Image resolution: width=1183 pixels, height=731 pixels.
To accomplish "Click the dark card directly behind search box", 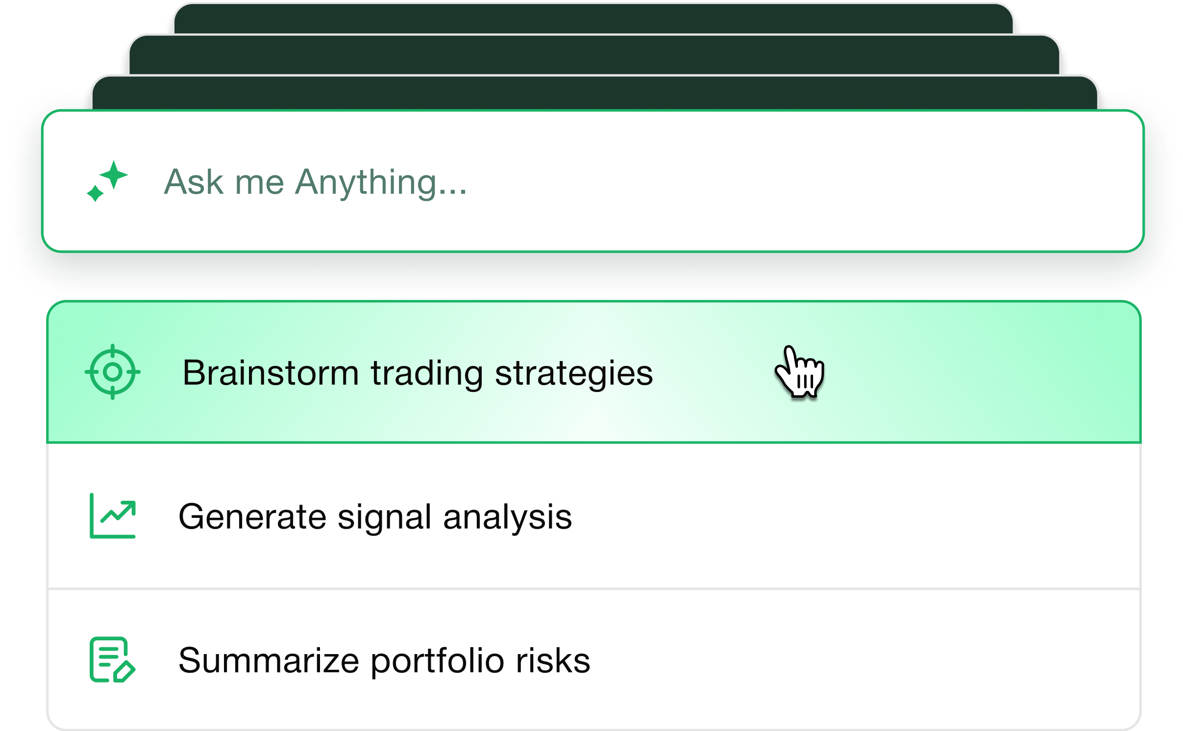I will pos(594,93).
